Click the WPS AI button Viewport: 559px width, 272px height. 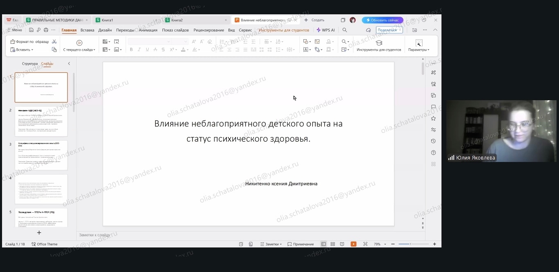[326, 30]
